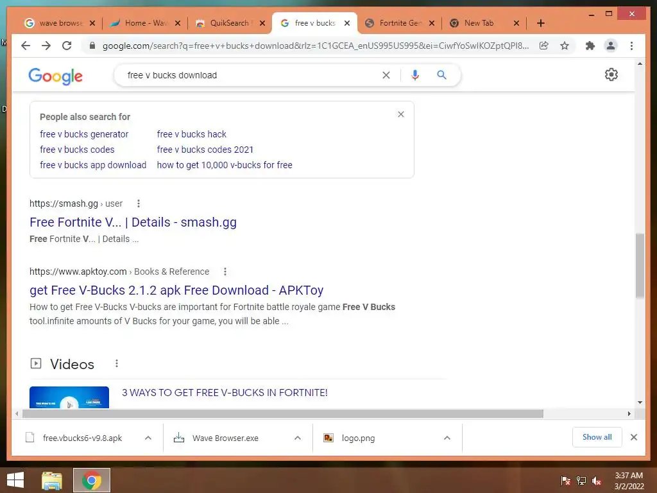Open free v bucks generator suggestion
The width and height of the screenshot is (657, 493).
pos(84,134)
